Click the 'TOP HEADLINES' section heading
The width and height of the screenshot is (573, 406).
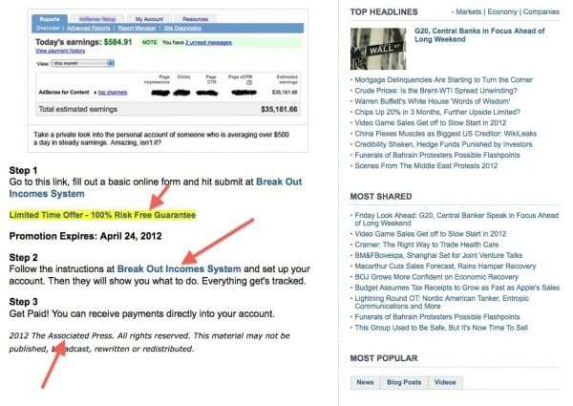click(384, 12)
